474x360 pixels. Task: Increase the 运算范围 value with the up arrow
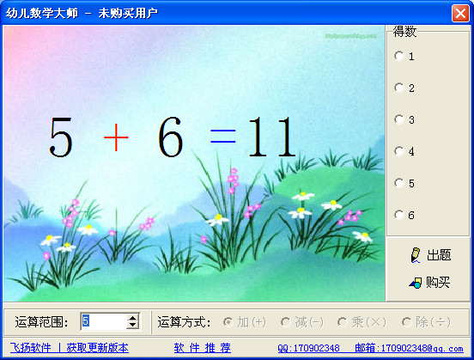[133, 318]
